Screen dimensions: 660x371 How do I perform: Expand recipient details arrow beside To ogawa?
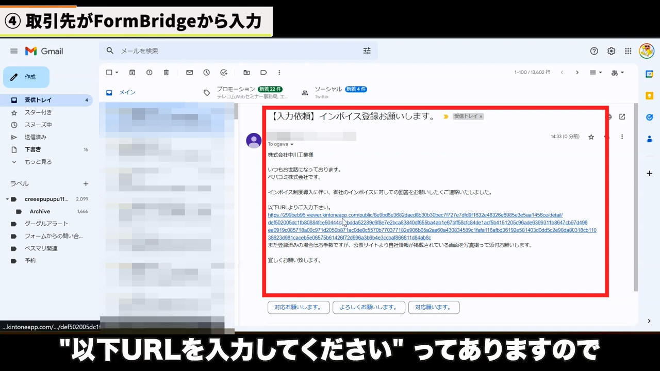point(292,145)
